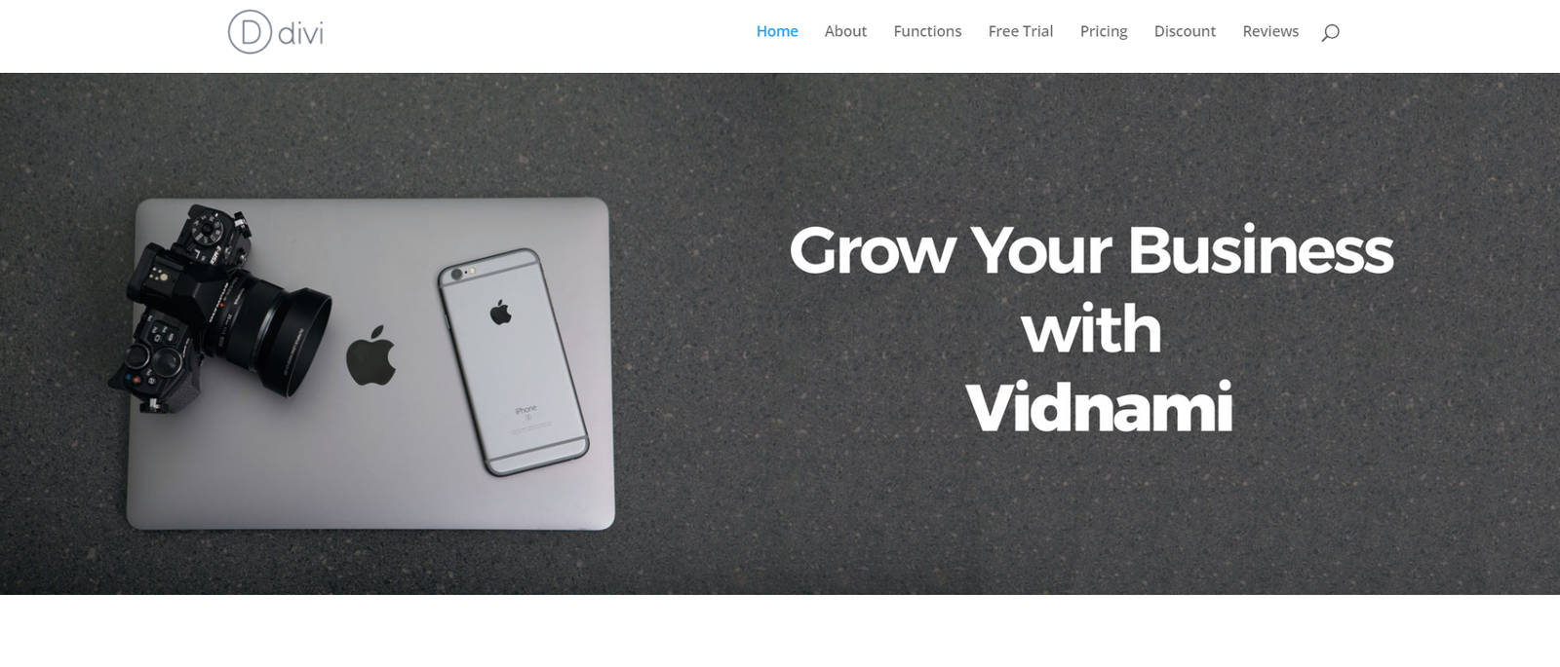Click the Divi logo in the header
1560x667 pixels.
click(x=276, y=32)
